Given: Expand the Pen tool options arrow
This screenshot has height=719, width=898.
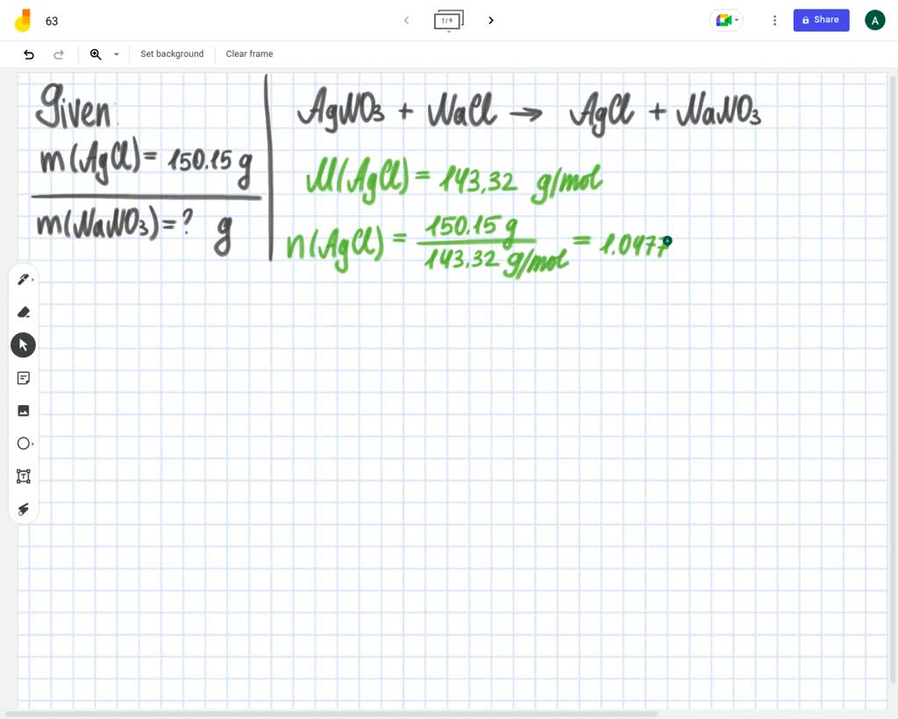Looking at the screenshot, I should tap(32, 279).
